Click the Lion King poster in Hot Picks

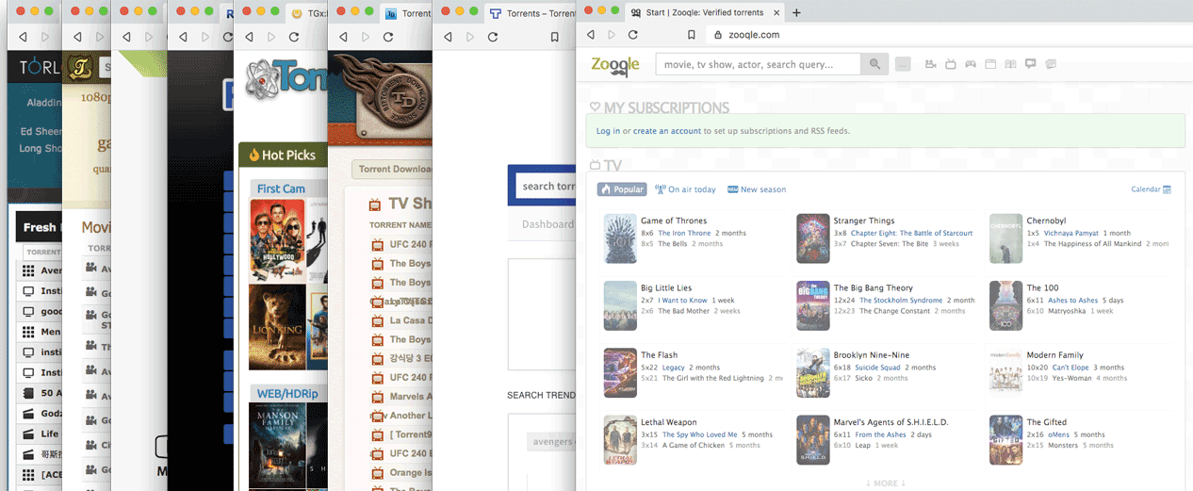pos(277,327)
